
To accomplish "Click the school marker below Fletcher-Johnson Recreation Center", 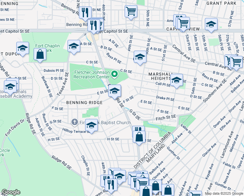I will click(115, 91).
